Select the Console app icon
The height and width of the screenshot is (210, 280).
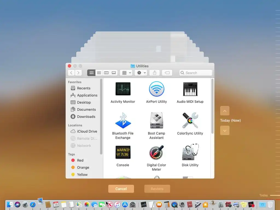click(x=123, y=152)
